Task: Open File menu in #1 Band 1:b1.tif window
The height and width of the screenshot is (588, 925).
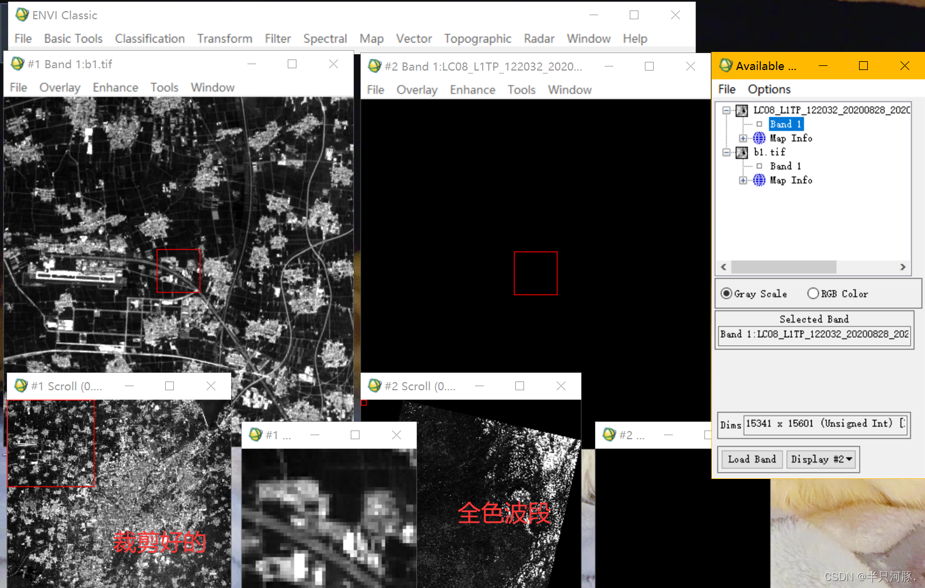Action: click(19, 87)
